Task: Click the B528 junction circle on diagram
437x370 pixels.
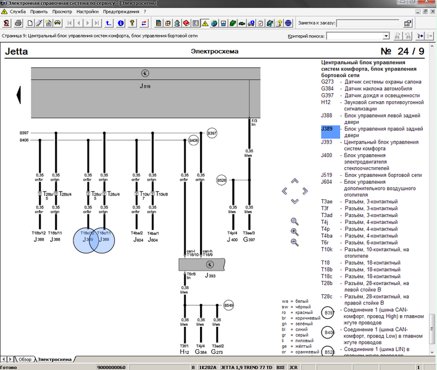Action: click(x=222, y=181)
